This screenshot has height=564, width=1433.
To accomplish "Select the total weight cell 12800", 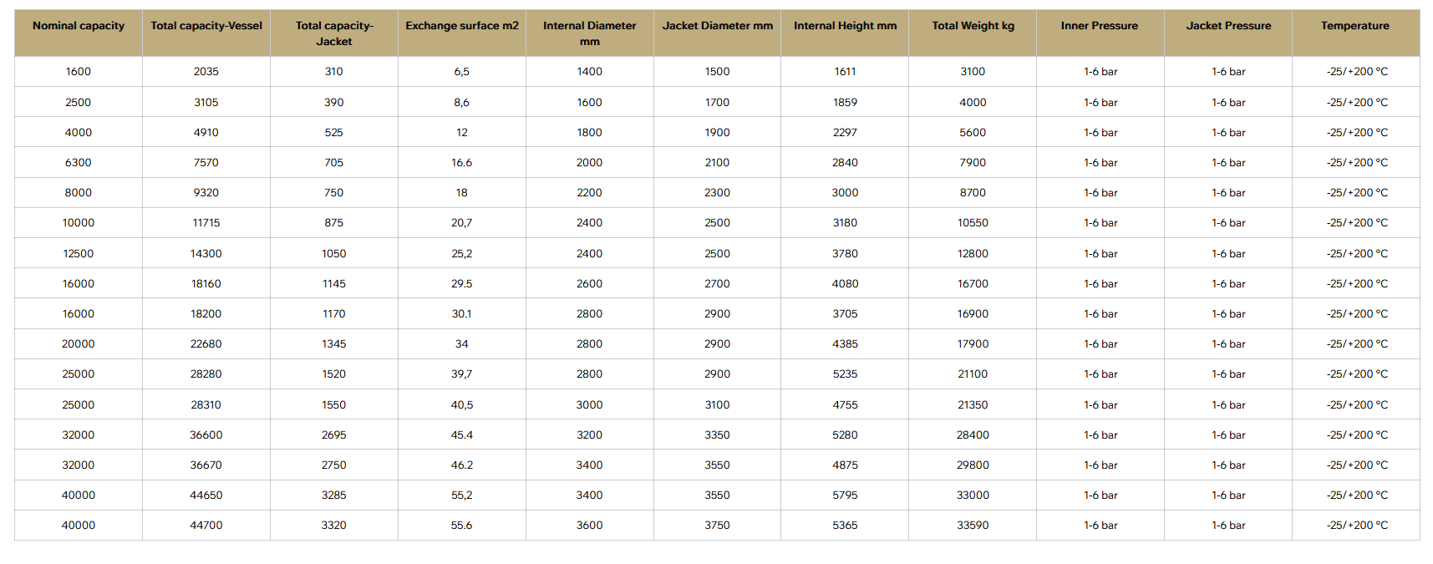I will [x=973, y=254].
